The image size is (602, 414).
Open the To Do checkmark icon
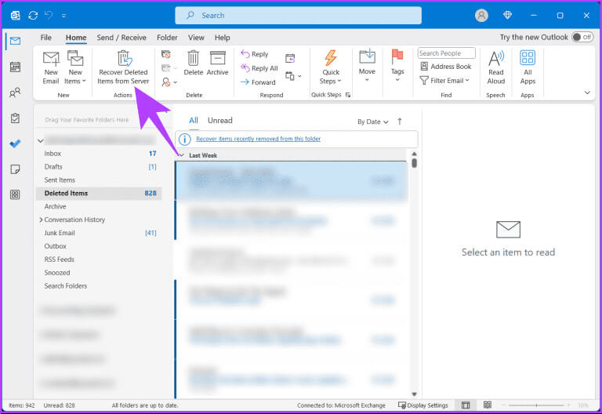click(15, 143)
